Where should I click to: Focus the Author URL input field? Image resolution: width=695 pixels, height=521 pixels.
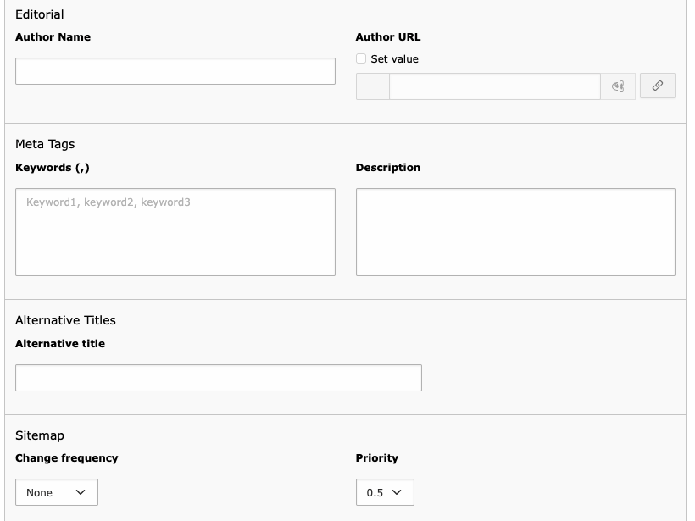(x=494, y=86)
